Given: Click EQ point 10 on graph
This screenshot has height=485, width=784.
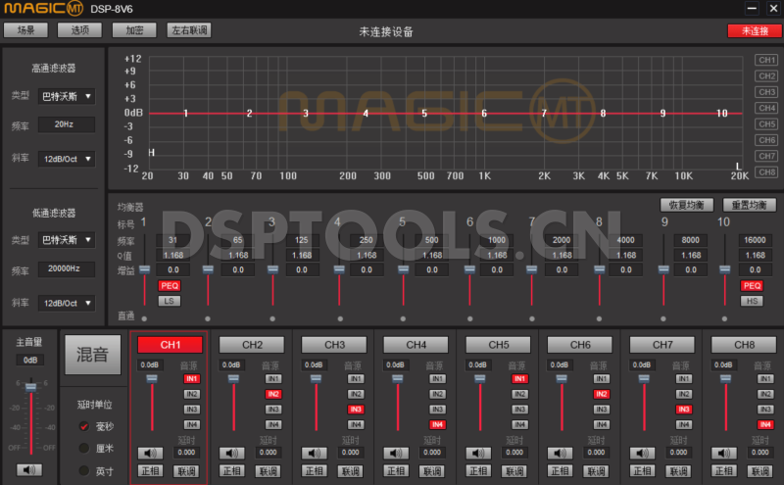Looking at the screenshot, I should click(721, 114).
